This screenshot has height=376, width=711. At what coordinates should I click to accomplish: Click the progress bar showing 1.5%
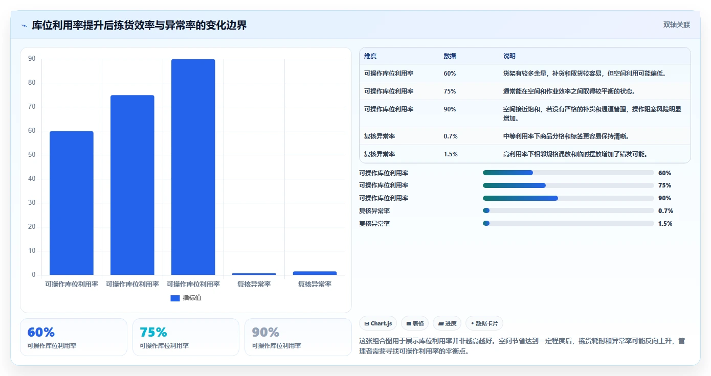(x=568, y=223)
